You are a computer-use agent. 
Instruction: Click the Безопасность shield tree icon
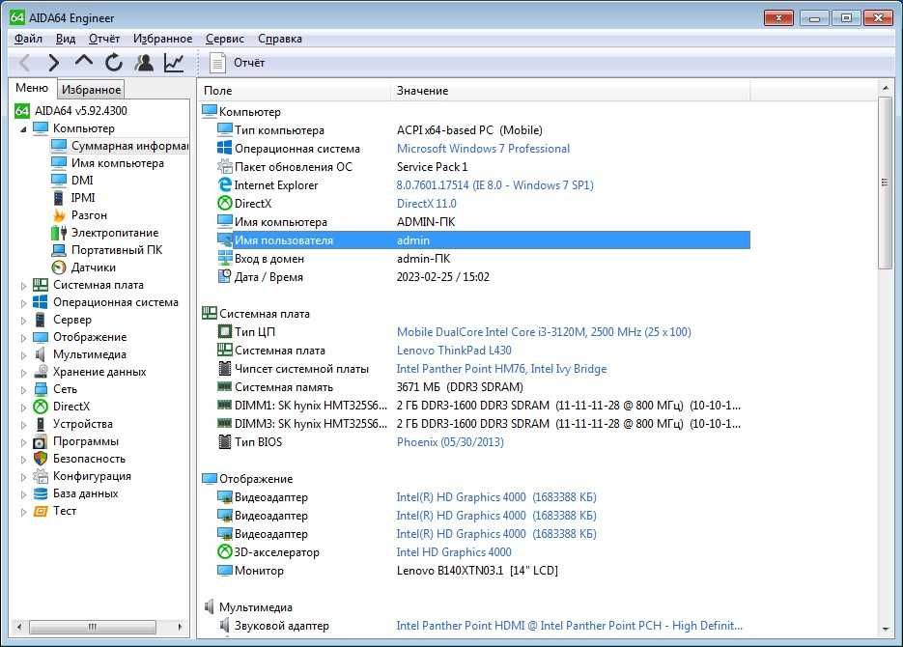[x=41, y=459]
